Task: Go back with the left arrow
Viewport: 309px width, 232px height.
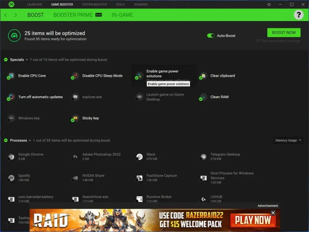Action: (x=5, y=15)
